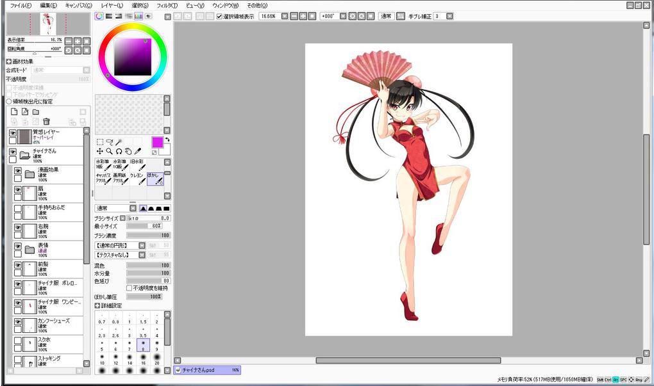Select the magic wand tool
This screenshot has height=386, width=654.
[x=119, y=142]
